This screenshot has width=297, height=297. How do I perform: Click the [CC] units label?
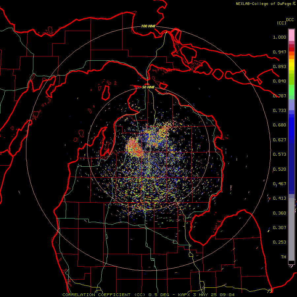pyautogui.click(x=281, y=23)
